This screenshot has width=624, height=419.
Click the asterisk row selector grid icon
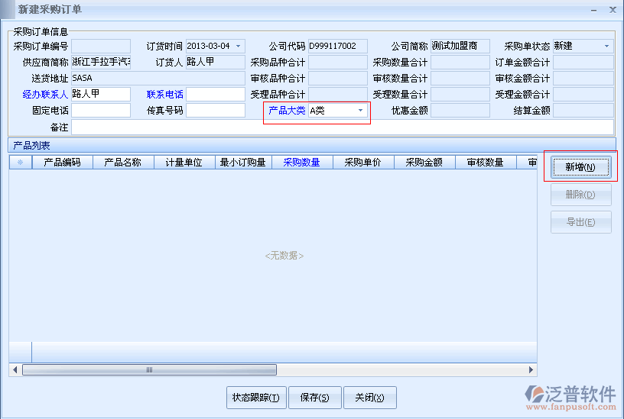point(20,163)
